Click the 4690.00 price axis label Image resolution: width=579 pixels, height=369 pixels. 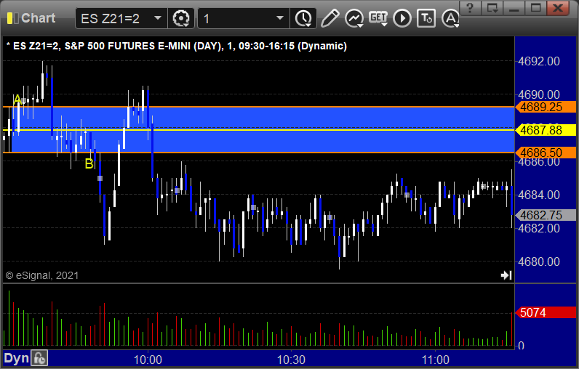[539, 94]
